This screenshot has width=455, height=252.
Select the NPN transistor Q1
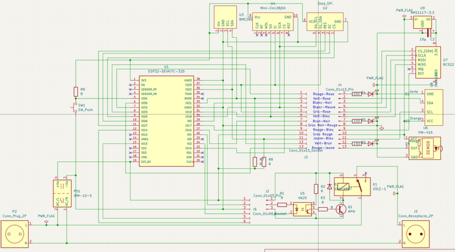tap(341, 209)
